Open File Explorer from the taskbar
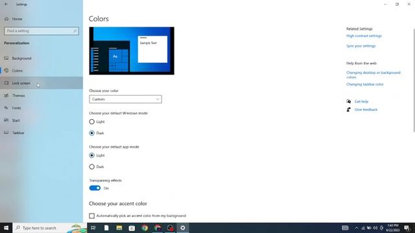 [x=119, y=228]
